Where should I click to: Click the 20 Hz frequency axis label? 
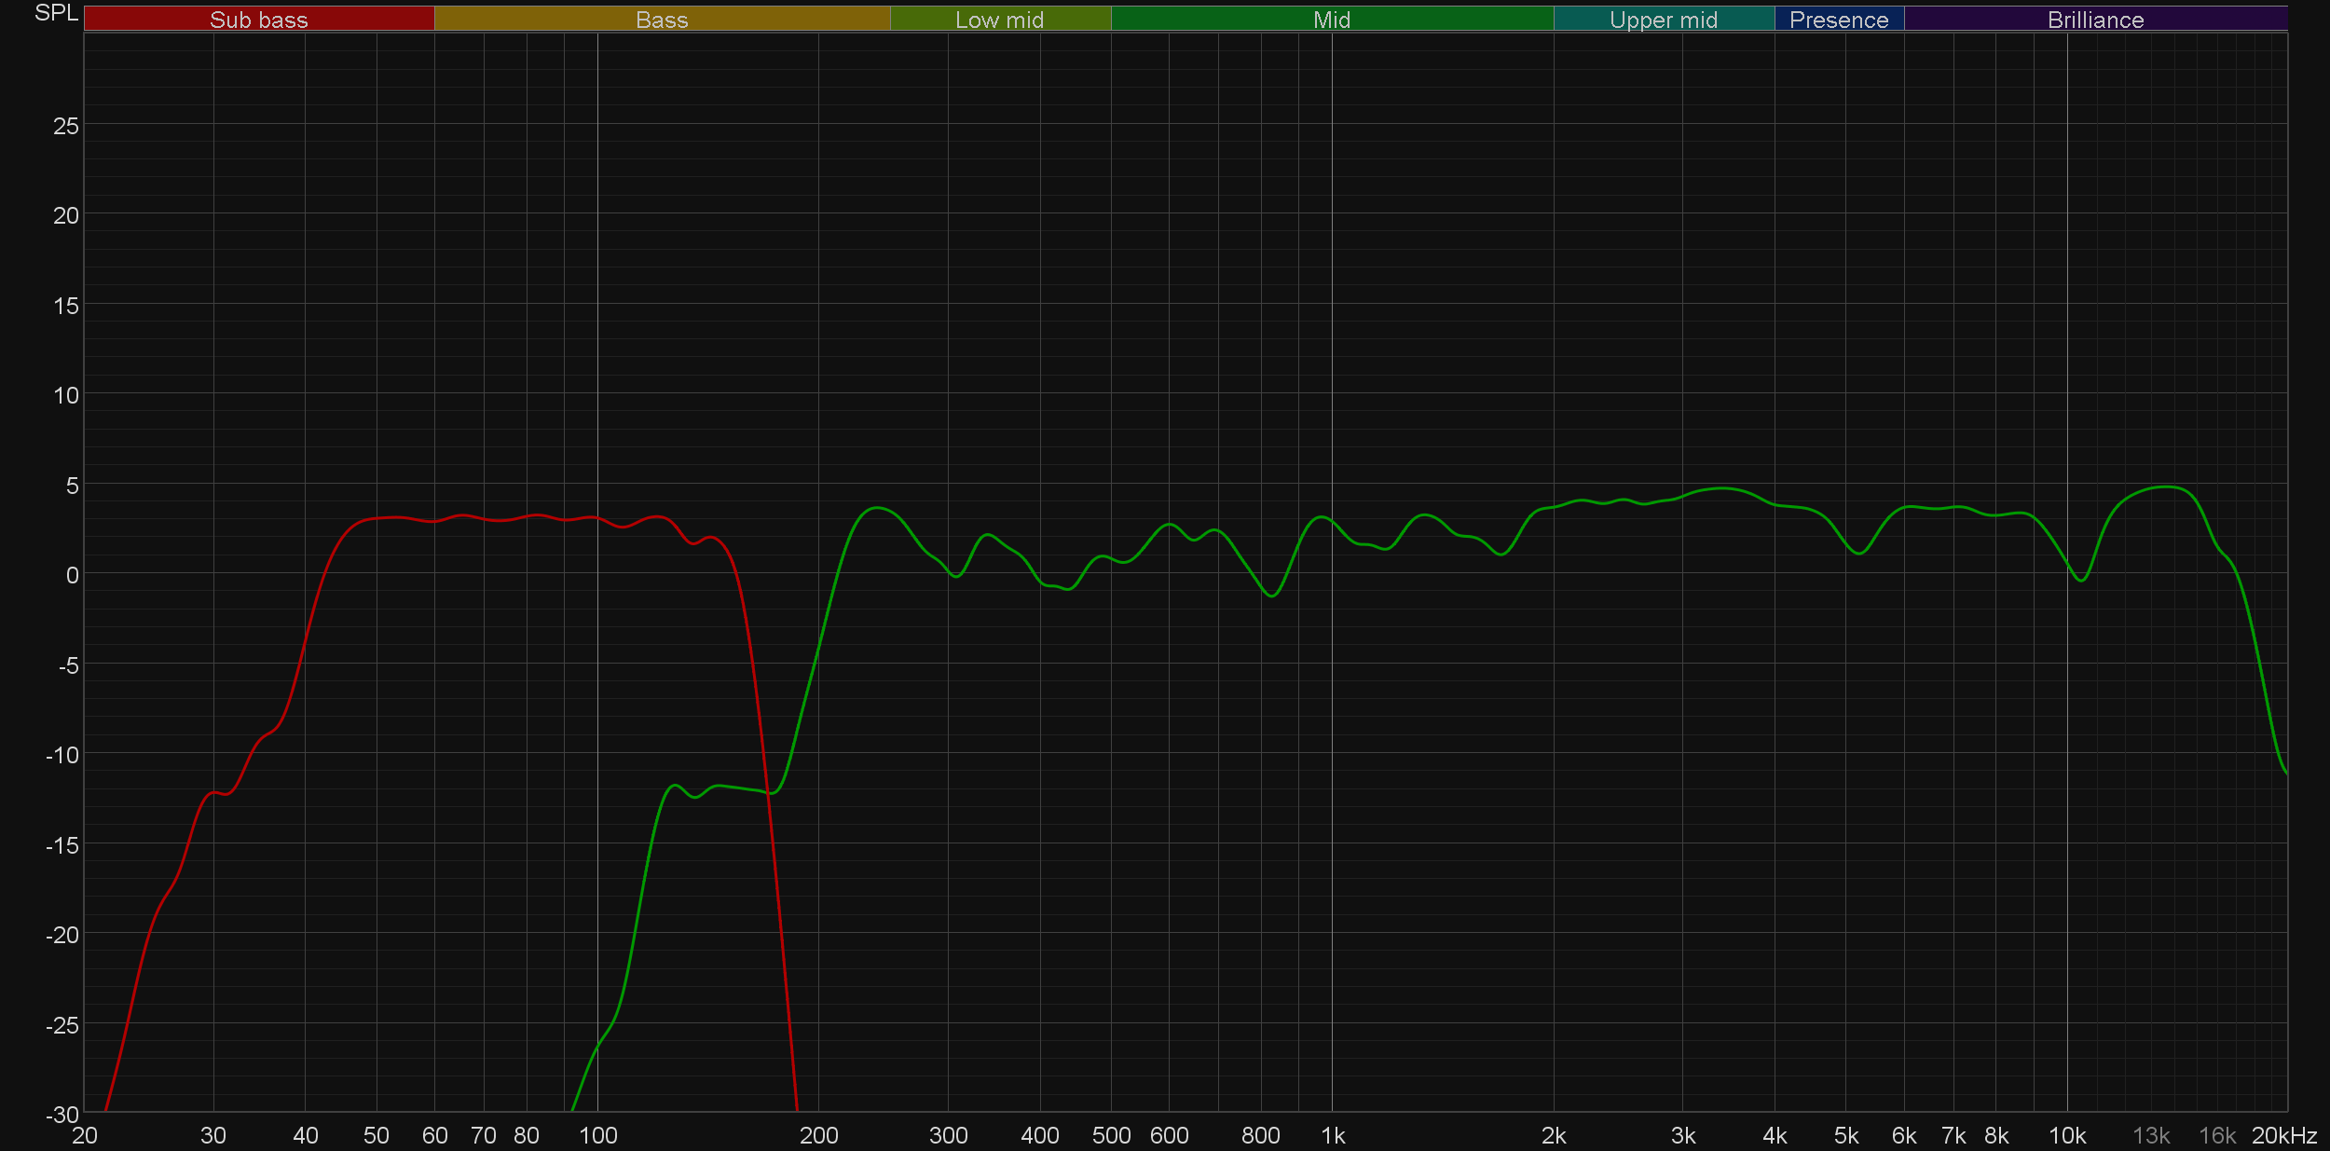pos(85,1136)
